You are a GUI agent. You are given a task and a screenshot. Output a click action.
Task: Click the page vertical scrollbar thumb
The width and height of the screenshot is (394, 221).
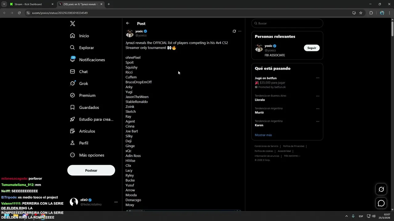point(392,29)
